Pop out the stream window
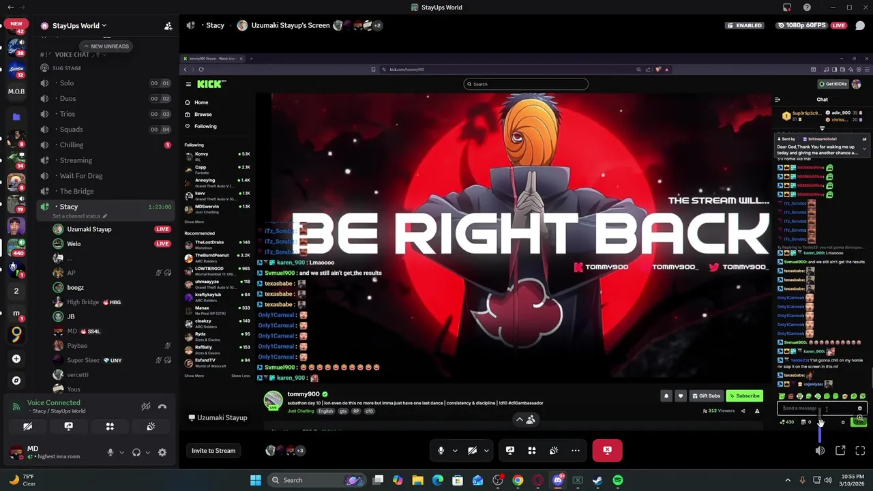The width and height of the screenshot is (873, 491). 840,451
